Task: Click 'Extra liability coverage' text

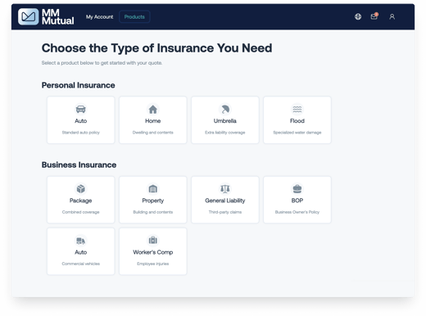Action: click(225, 133)
